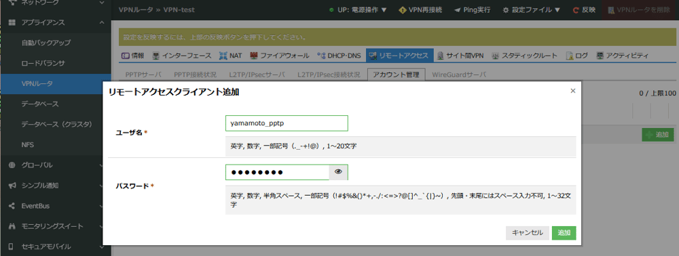The height and width of the screenshot is (256, 679).
Task: Open 自動バックアップ in sidebar
Action: pos(56,43)
